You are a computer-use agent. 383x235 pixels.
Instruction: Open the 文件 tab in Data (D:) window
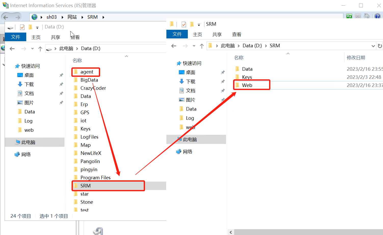16,37
